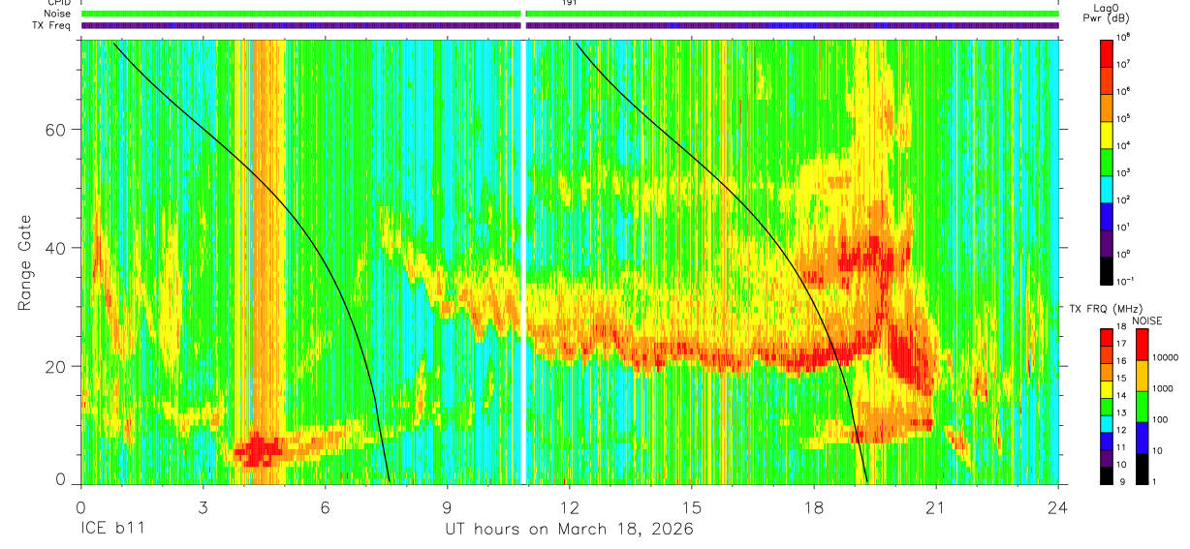
Task: Click the TX Freq row label
Action: (x=51, y=26)
